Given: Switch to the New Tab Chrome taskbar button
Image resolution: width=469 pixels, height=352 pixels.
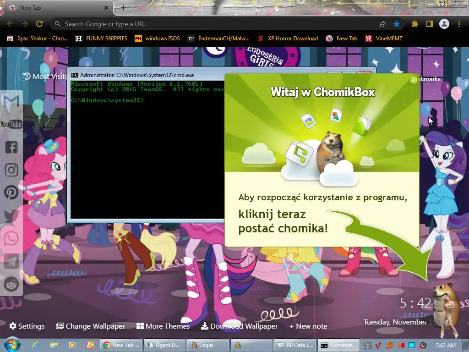Looking at the screenshot, I should point(121,345).
